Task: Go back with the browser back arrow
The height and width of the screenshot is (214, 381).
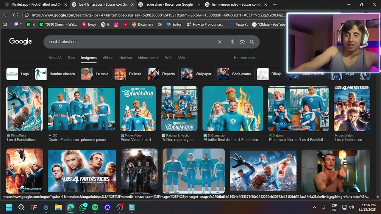Action: coord(6,15)
